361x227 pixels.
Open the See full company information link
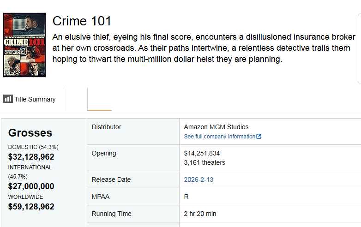tap(219, 137)
